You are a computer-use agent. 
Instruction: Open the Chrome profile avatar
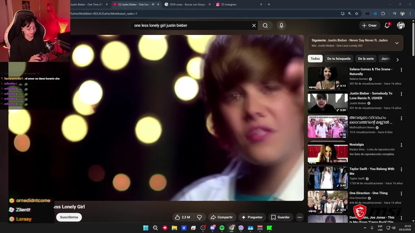click(402, 14)
